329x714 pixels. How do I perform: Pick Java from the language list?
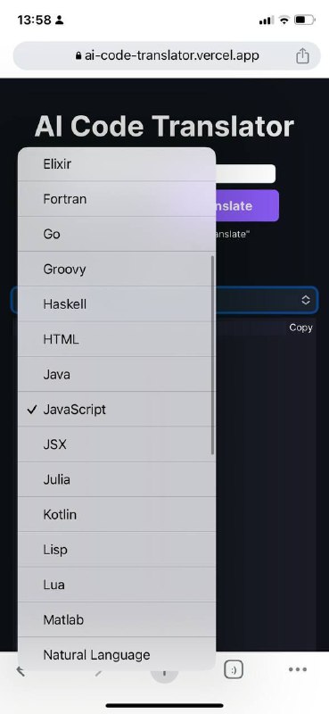point(117,374)
